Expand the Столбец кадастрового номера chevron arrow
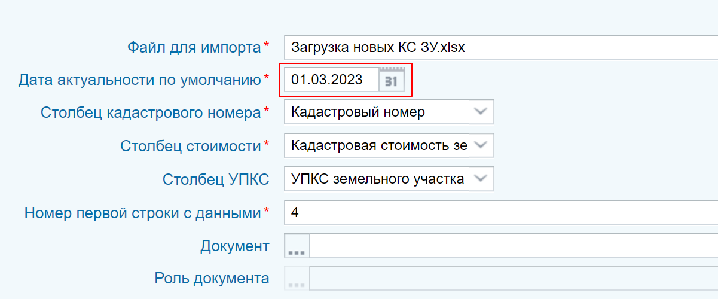 481,112
